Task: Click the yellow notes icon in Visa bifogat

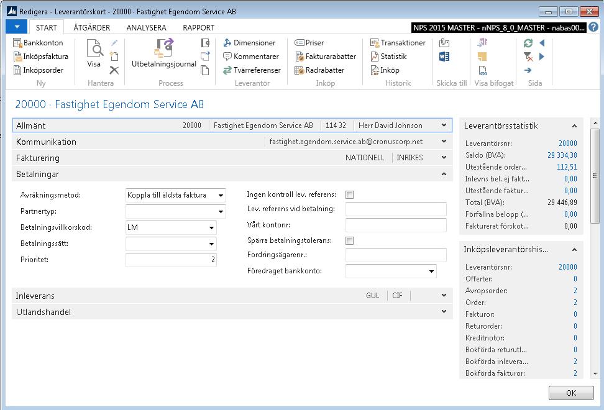Action: 482,57
